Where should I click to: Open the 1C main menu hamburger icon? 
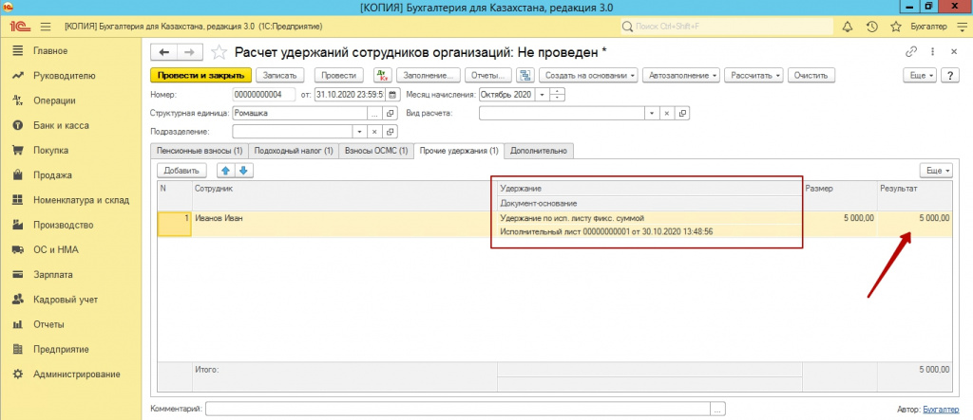45,27
